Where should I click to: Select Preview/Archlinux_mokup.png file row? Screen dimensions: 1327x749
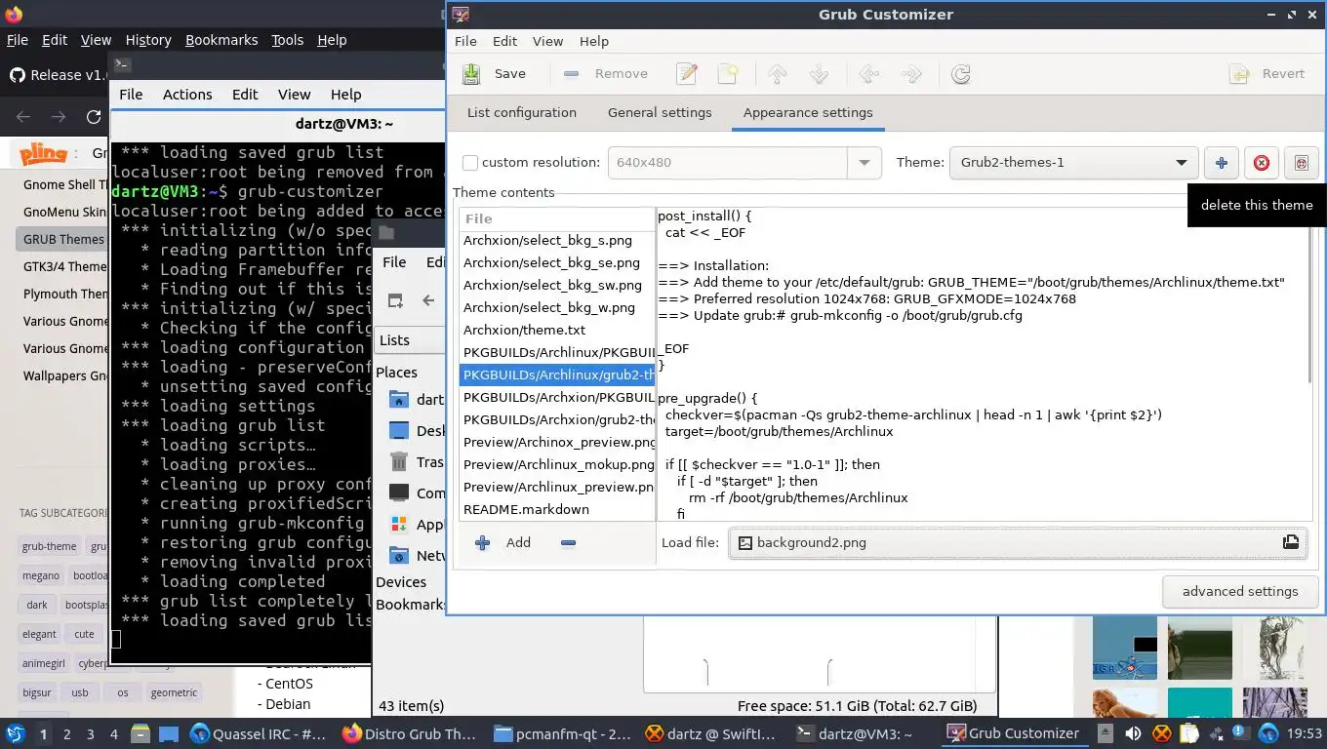(x=557, y=464)
